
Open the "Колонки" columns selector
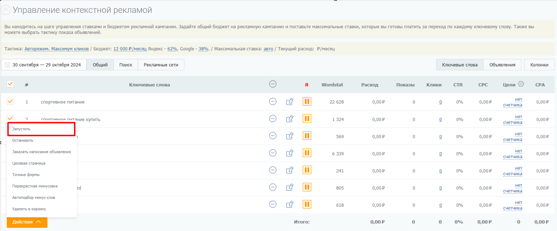click(x=539, y=65)
